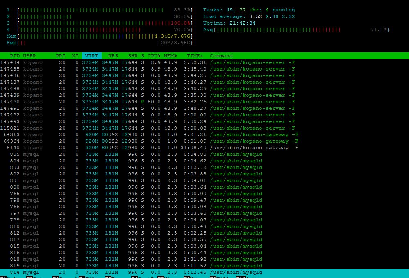Click the highlighted VIRT column header

click(91, 56)
